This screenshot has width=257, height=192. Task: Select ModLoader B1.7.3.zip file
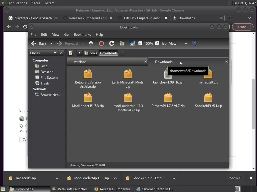pos(88,100)
